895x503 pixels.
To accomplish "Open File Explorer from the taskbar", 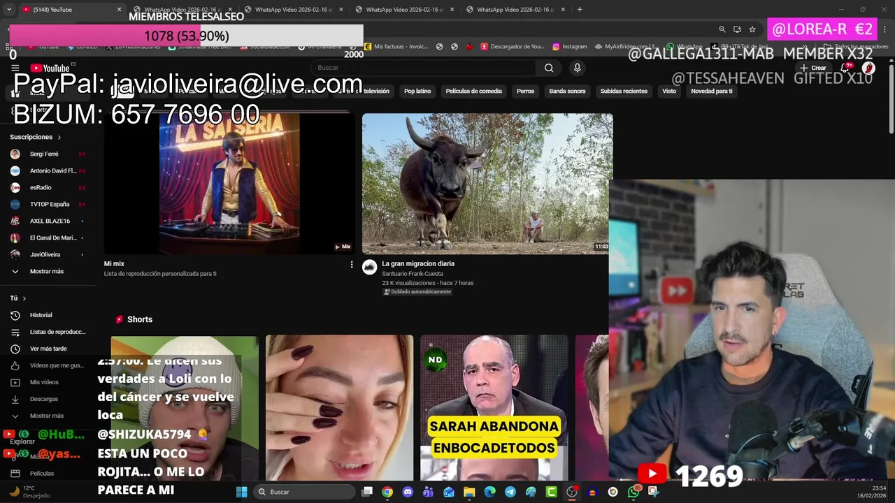I will (469, 492).
